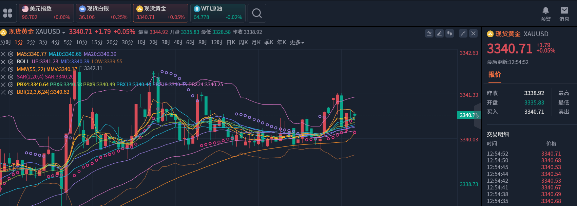Open the candlestick chart type icon
This screenshot has height=206, width=577.
click(x=449, y=33)
